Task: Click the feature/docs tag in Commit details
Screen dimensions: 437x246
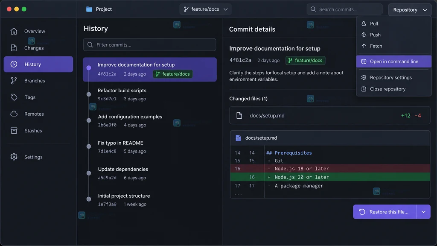Action: [x=306, y=60]
